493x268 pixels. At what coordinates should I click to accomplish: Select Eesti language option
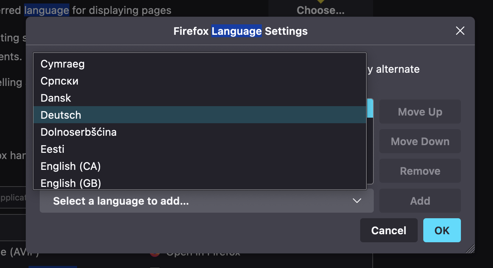point(53,149)
